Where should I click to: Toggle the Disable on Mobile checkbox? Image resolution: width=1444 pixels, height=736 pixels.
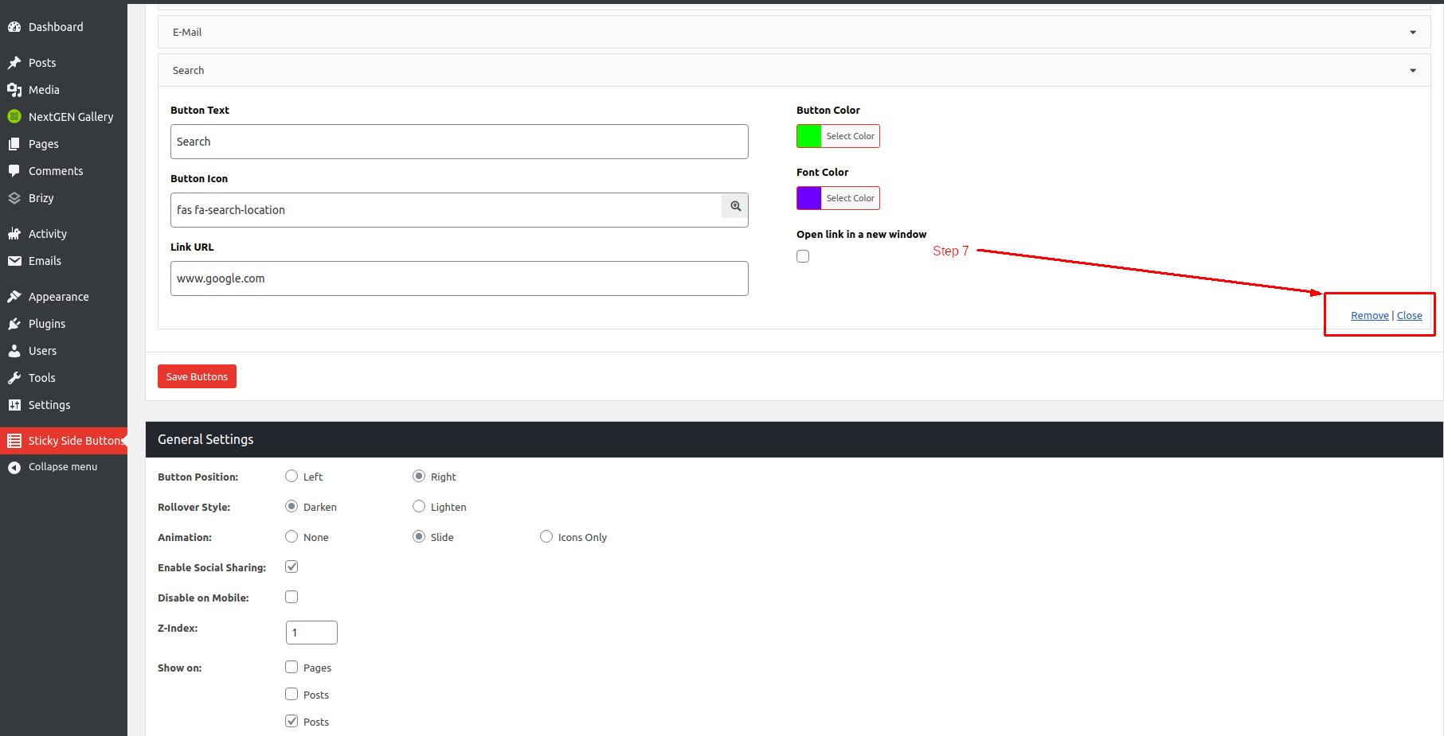point(292,597)
